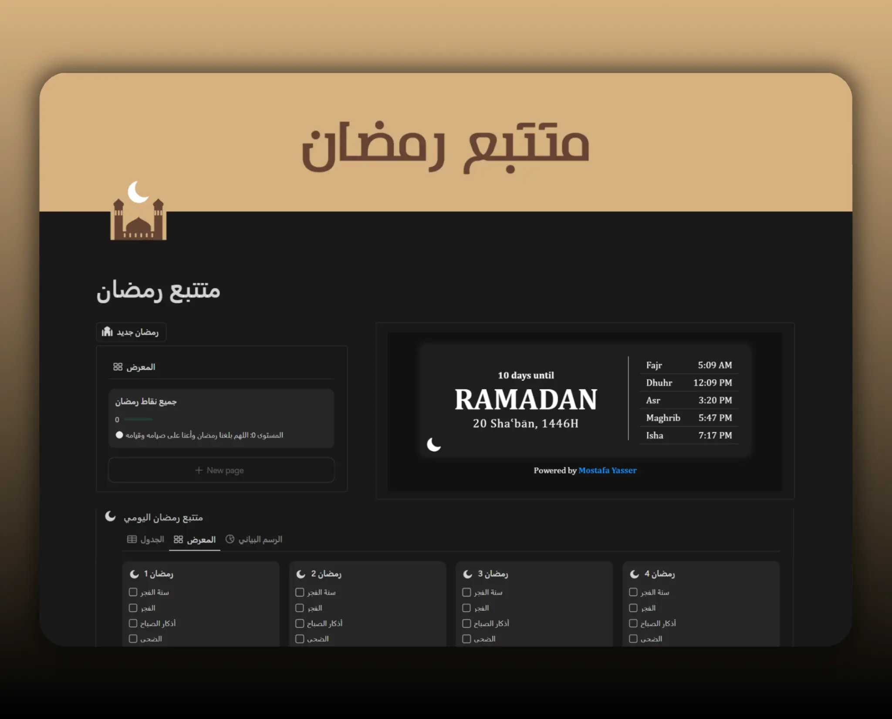Screen dimensions: 892x719
Task: Check الضحى under رمضان 2
Action: coord(300,638)
